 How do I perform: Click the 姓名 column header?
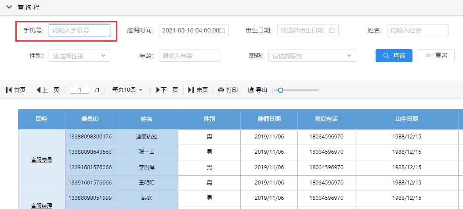point(146,119)
